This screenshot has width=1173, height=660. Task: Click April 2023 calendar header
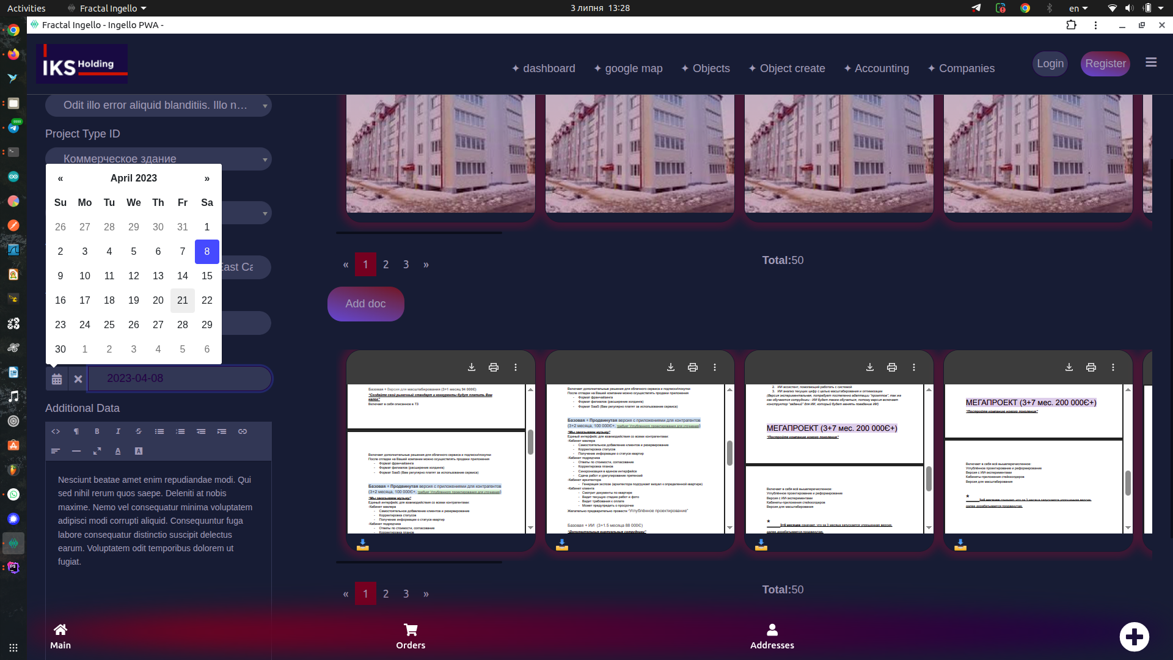click(134, 178)
